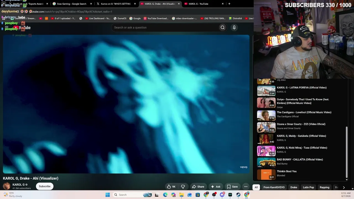The image size is (354, 199).
Task: Open the new tab plus button
Action: tap(229, 4)
